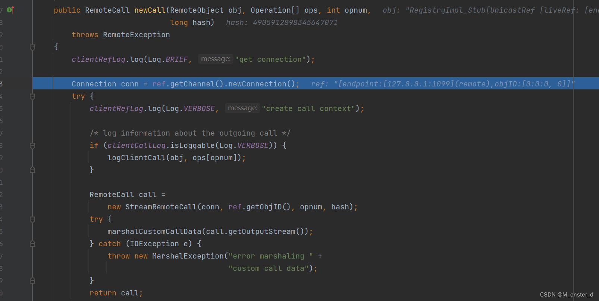Click ops[opnum] argument
This screenshot has width=599, height=301.
point(215,158)
